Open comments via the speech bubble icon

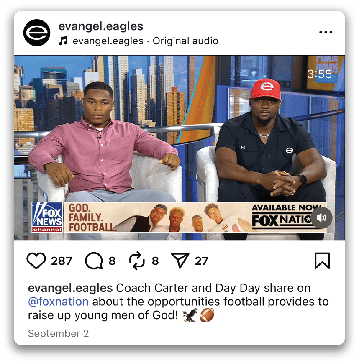[x=94, y=261]
